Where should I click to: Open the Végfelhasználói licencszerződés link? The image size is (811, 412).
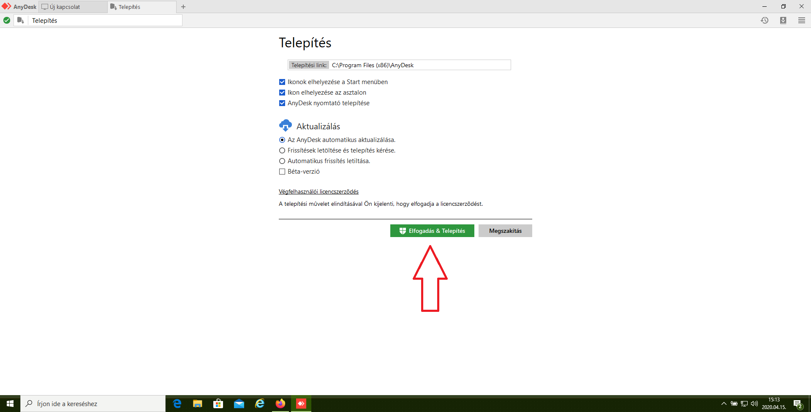point(318,192)
